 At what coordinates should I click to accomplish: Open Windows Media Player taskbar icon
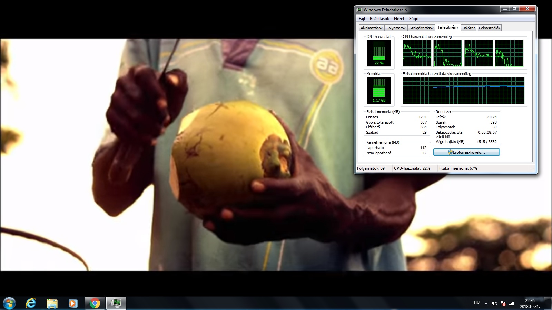click(x=73, y=303)
